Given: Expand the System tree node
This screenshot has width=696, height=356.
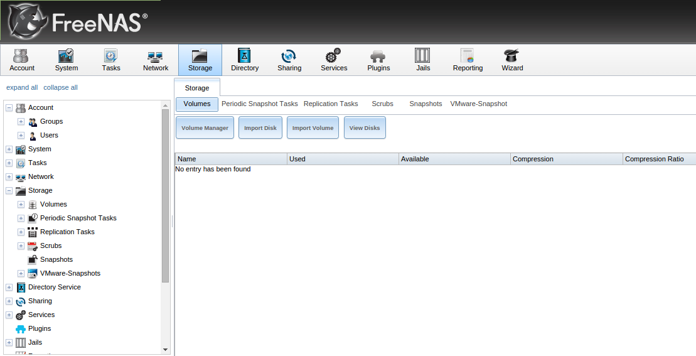Looking at the screenshot, I should (9, 149).
